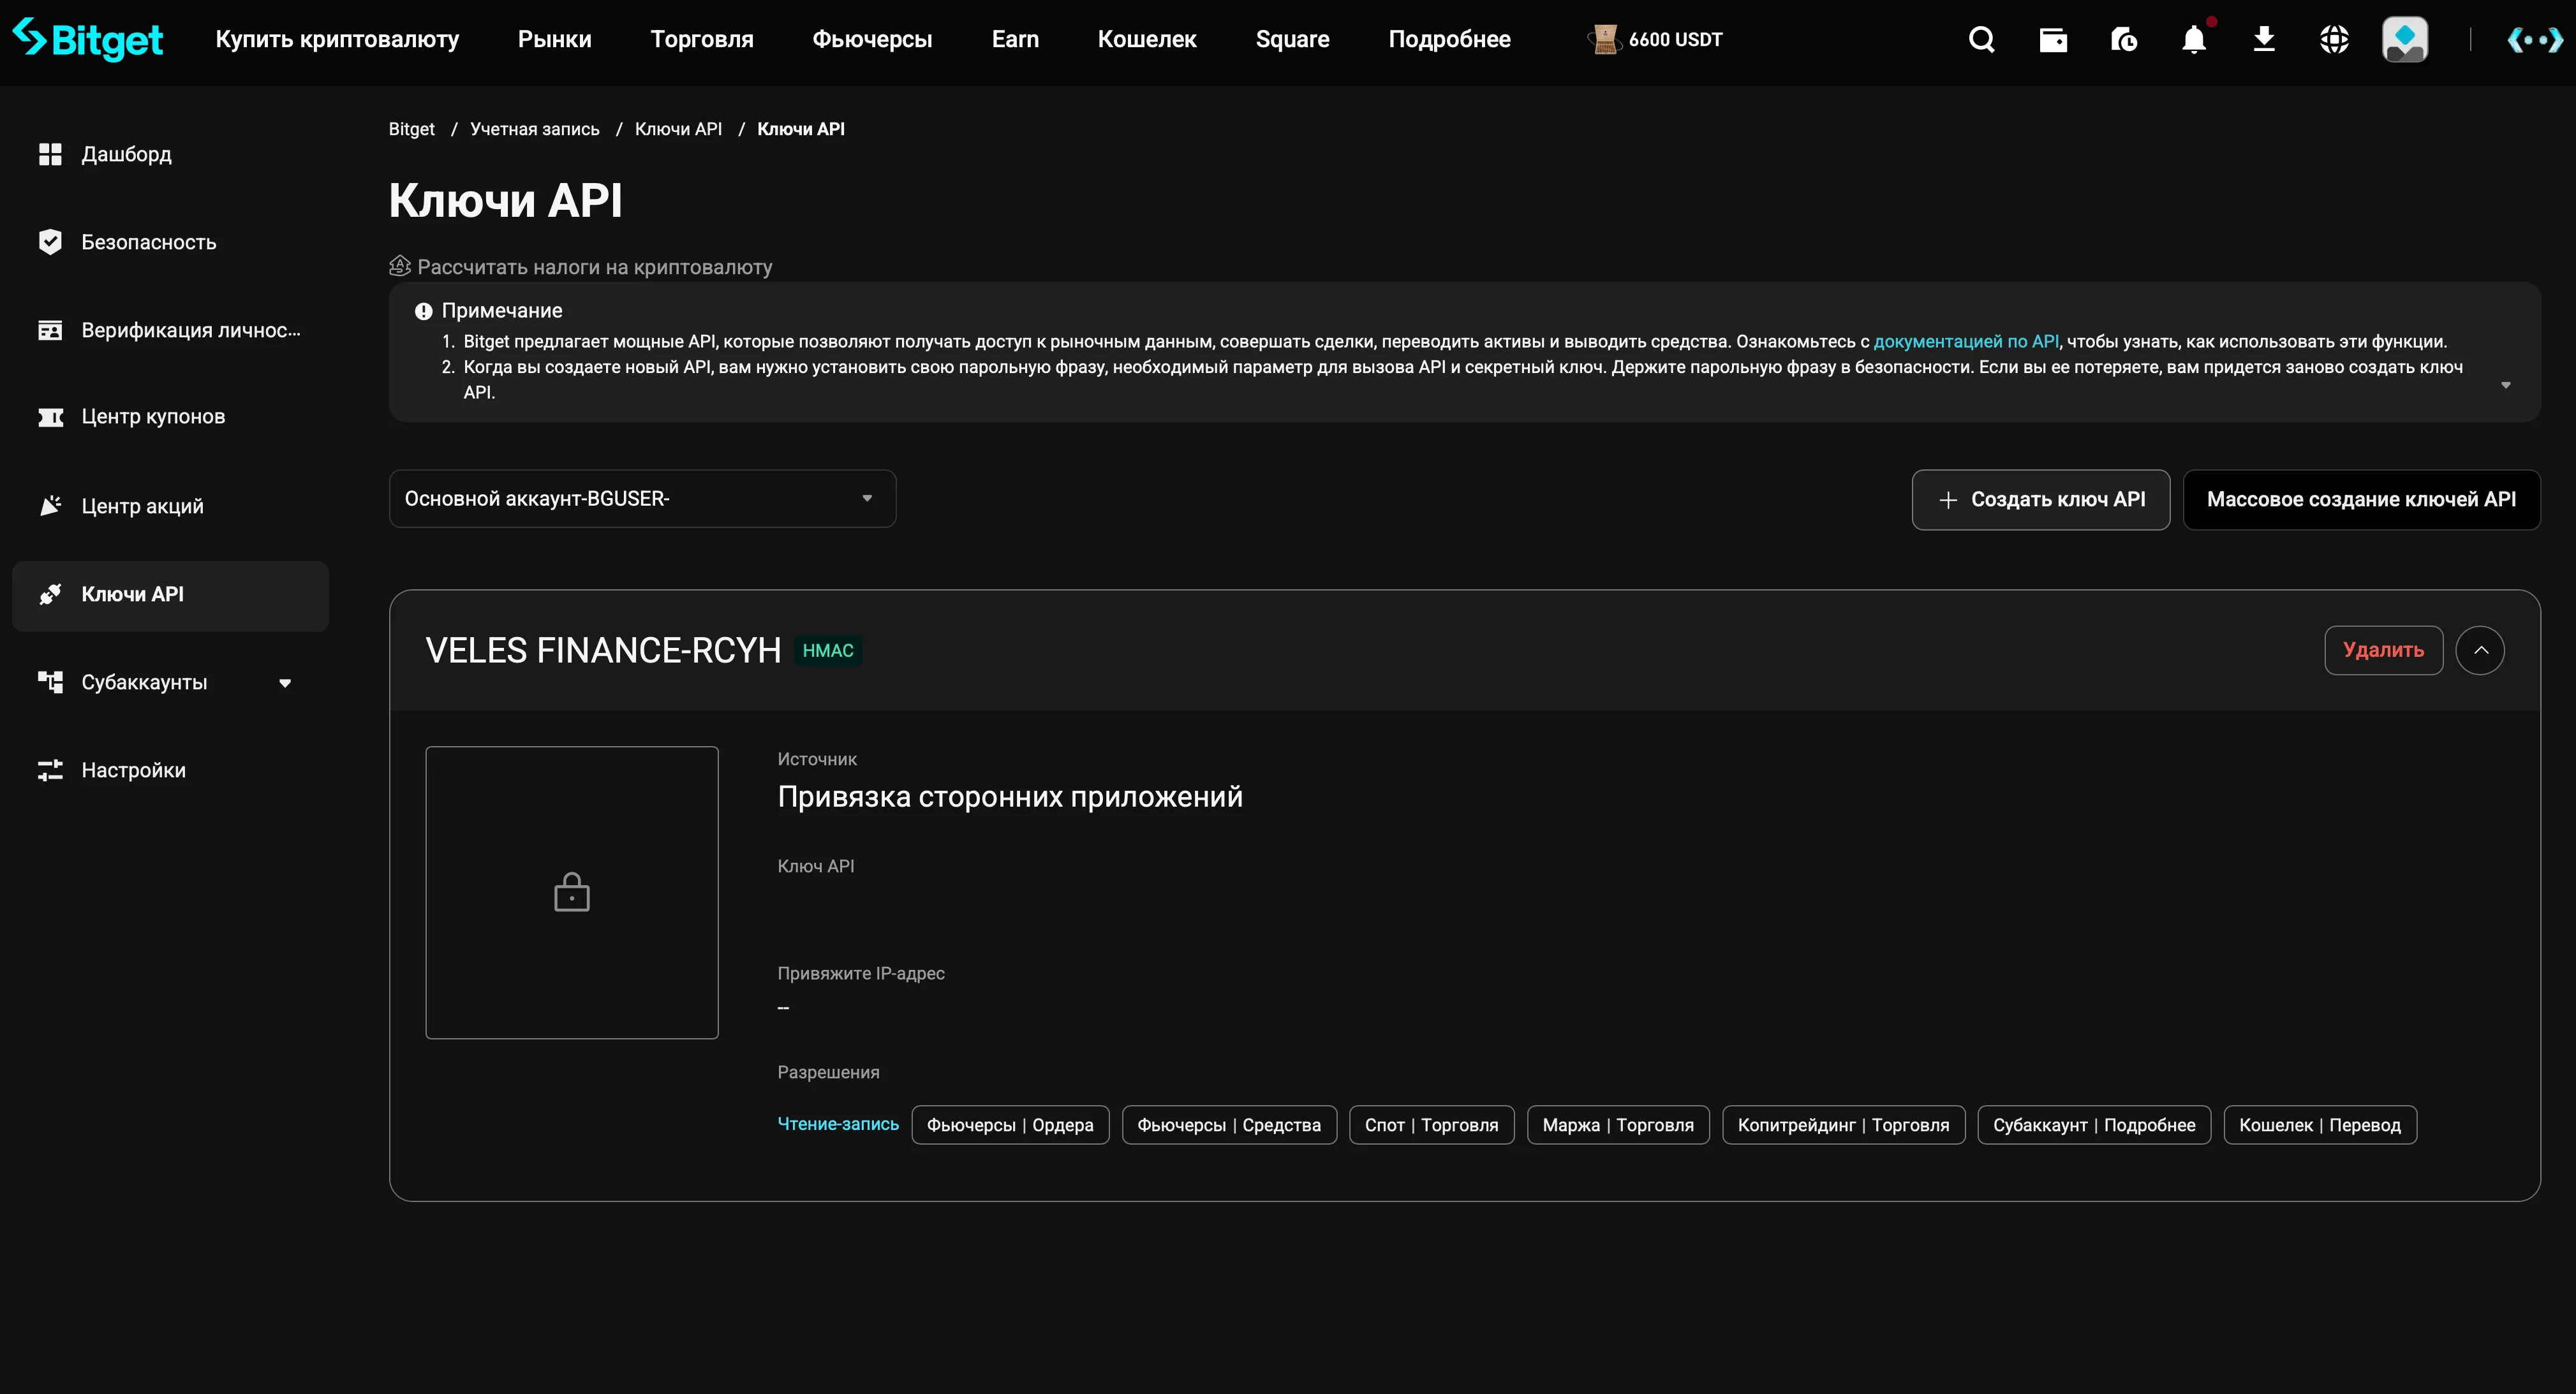Open the Рынки menu

[x=554, y=39]
